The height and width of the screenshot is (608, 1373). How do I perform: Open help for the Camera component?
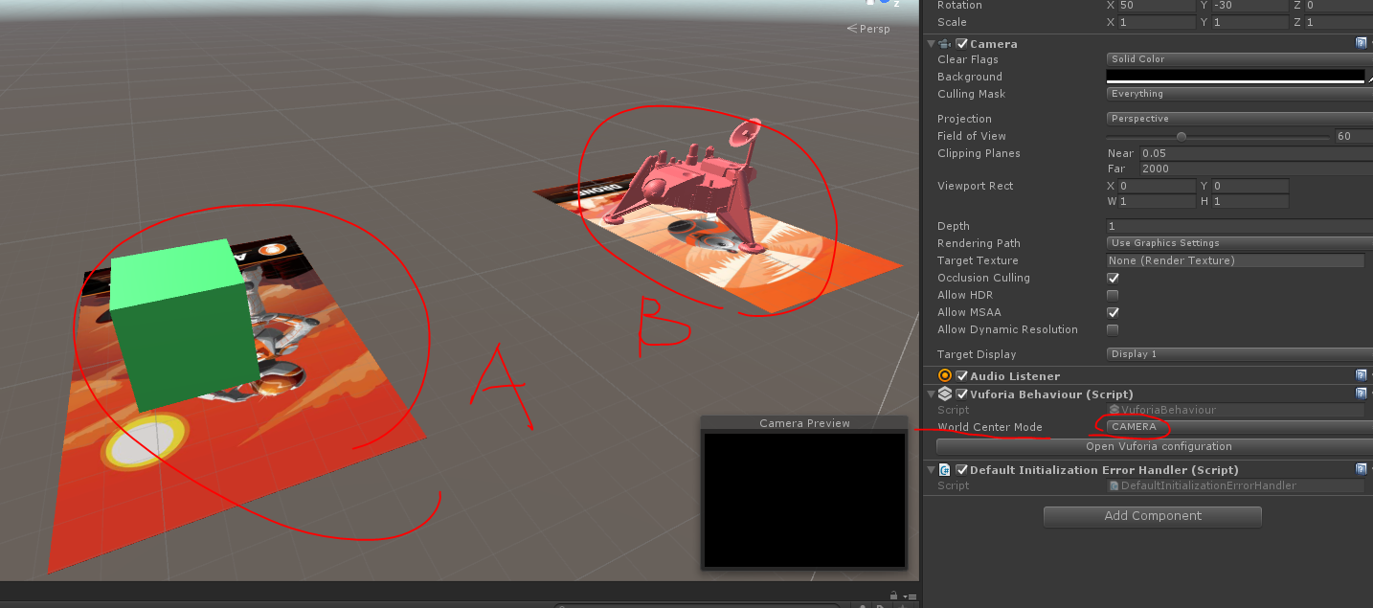pyautogui.click(x=1361, y=43)
